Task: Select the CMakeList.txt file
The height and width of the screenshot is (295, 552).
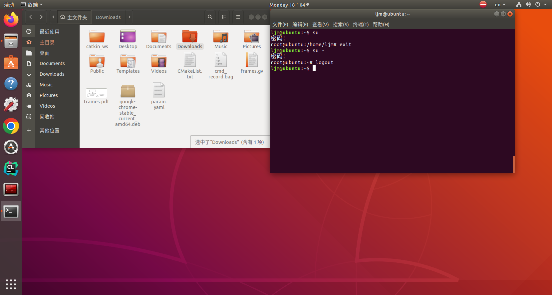Action: [190, 66]
